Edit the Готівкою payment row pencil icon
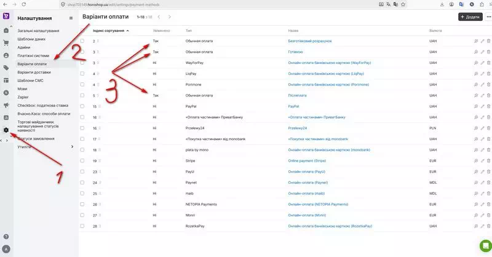 pyautogui.click(x=482, y=52)
